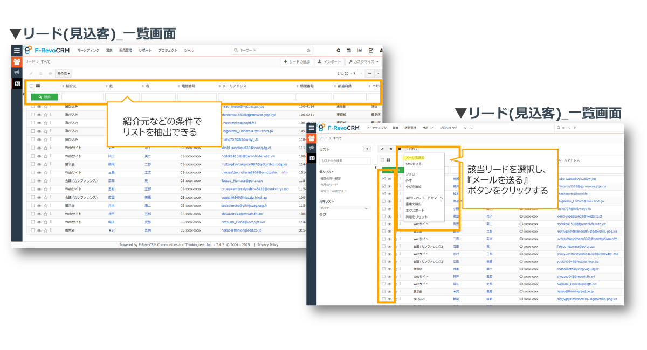Screen dimensions: 647x350
Task: Click the green 検索 button in left window
Action: (x=44, y=97)
